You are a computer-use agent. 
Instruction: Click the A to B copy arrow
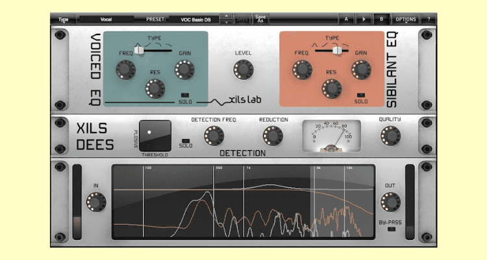pos(364,19)
